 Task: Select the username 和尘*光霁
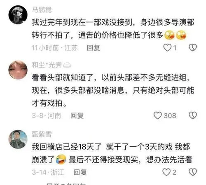tap(47, 65)
